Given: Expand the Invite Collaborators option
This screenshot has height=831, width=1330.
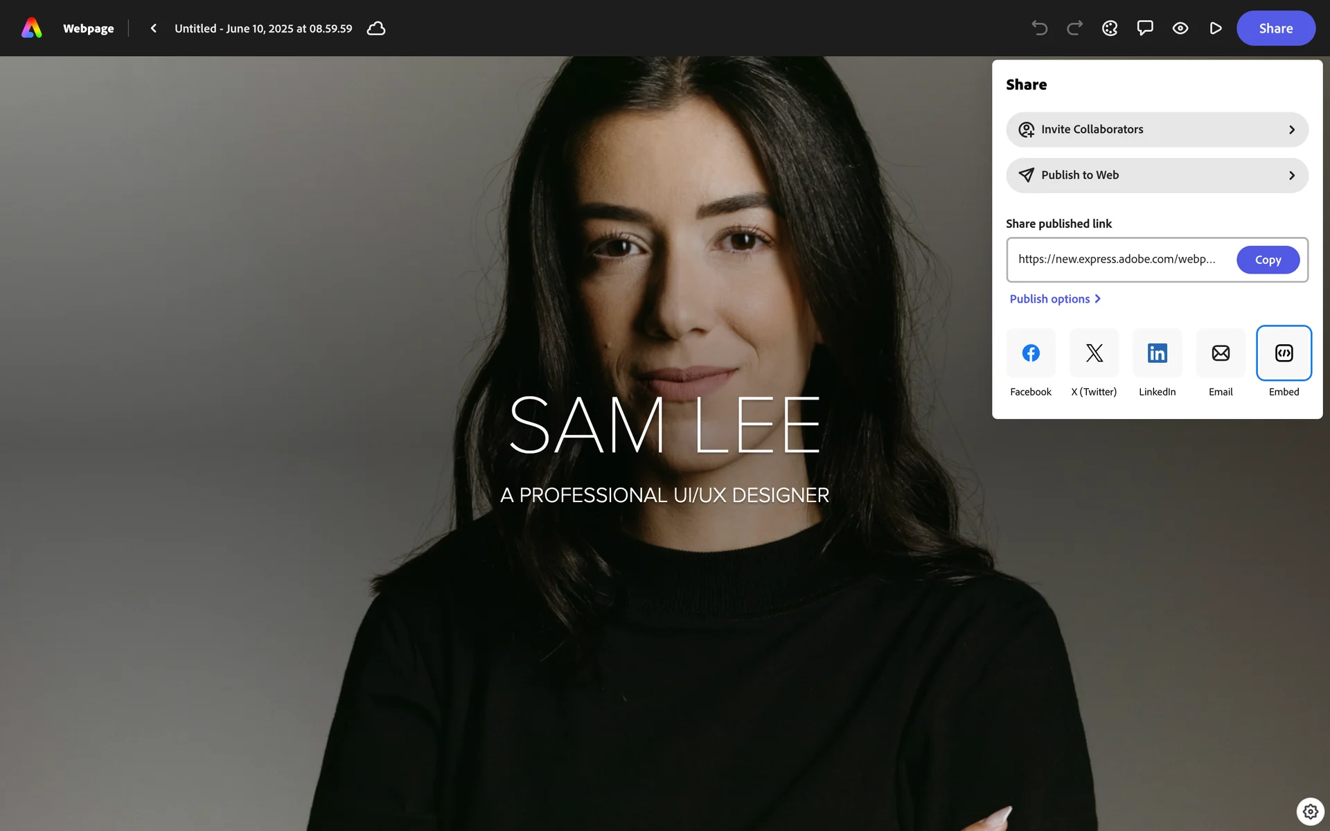Looking at the screenshot, I should (1157, 129).
